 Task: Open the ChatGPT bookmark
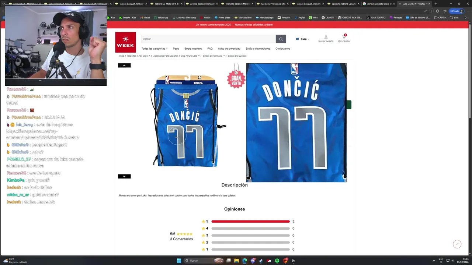click(328, 18)
